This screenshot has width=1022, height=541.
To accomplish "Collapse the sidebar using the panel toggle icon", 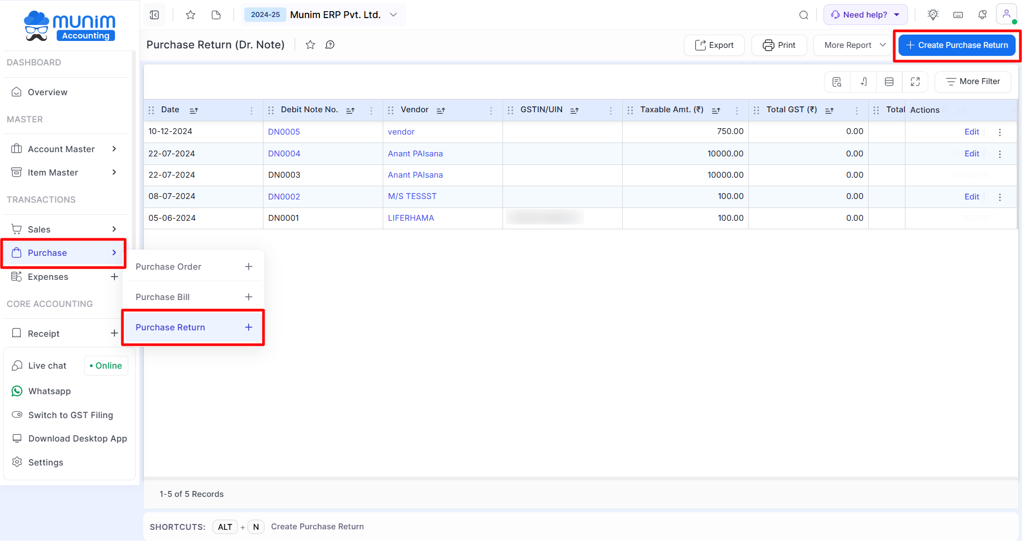I will [154, 15].
